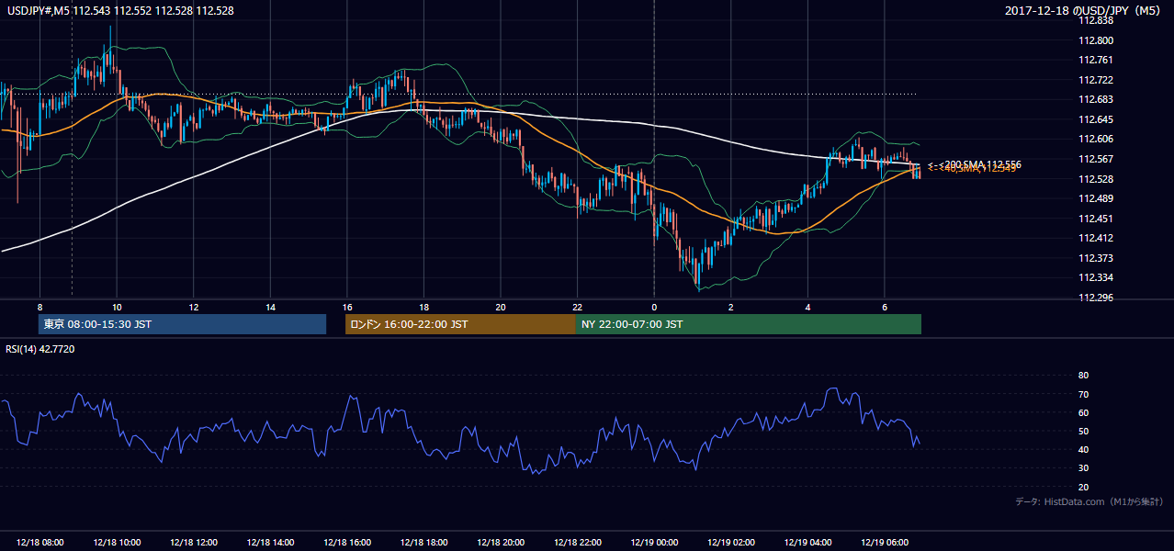
Task: Click the HistData.com data source credit
Action: click(x=1089, y=502)
